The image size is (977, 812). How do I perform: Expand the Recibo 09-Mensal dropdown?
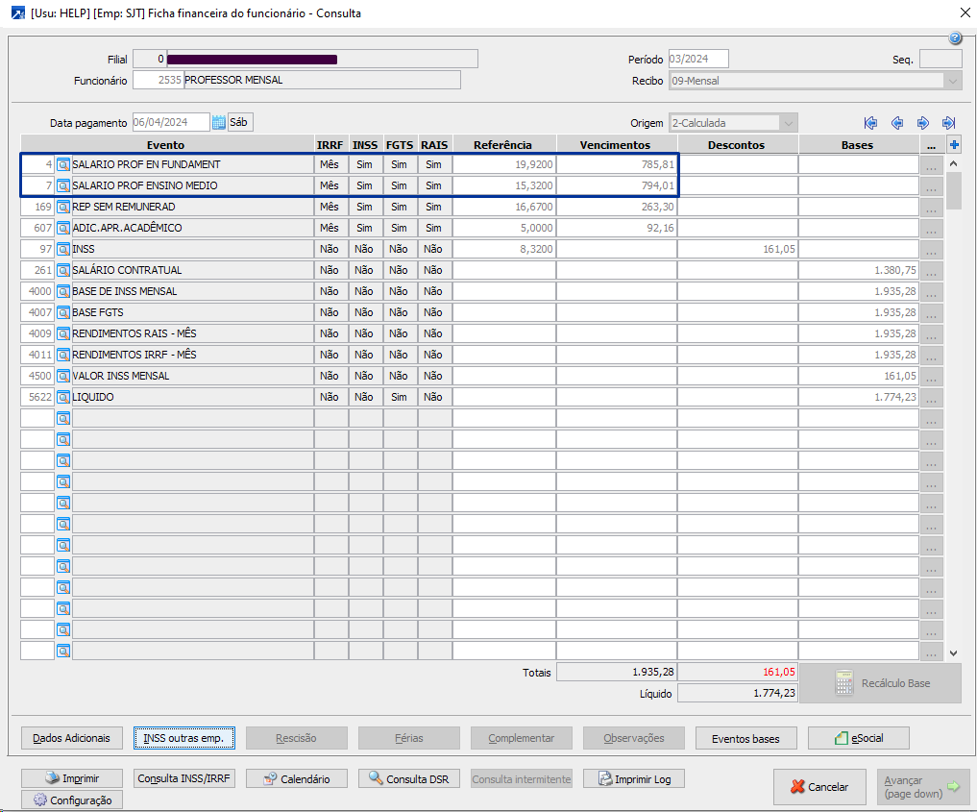[x=952, y=81]
